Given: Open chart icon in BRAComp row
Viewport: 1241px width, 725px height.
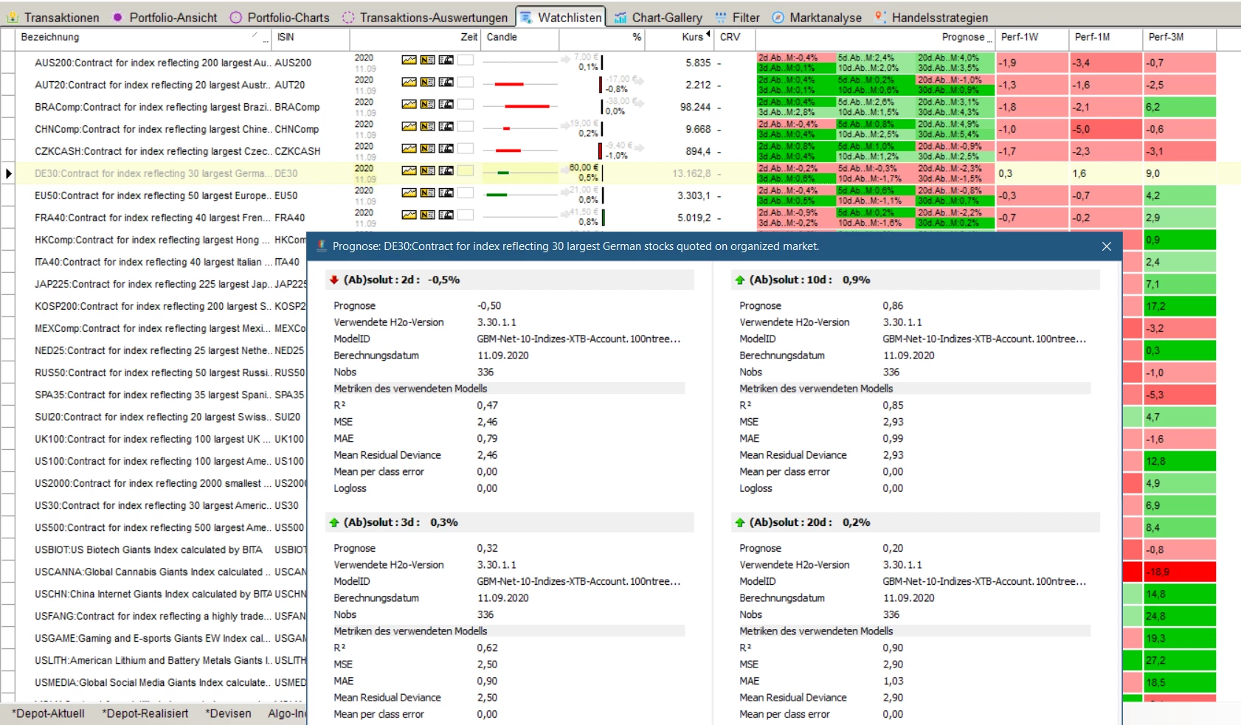Looking at the screenshot, I should click(x=409, y=104).
